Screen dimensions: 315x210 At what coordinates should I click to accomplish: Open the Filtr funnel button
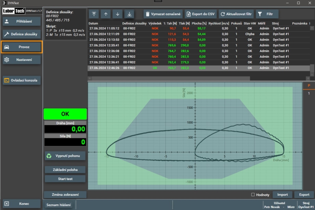click(267, 14)
